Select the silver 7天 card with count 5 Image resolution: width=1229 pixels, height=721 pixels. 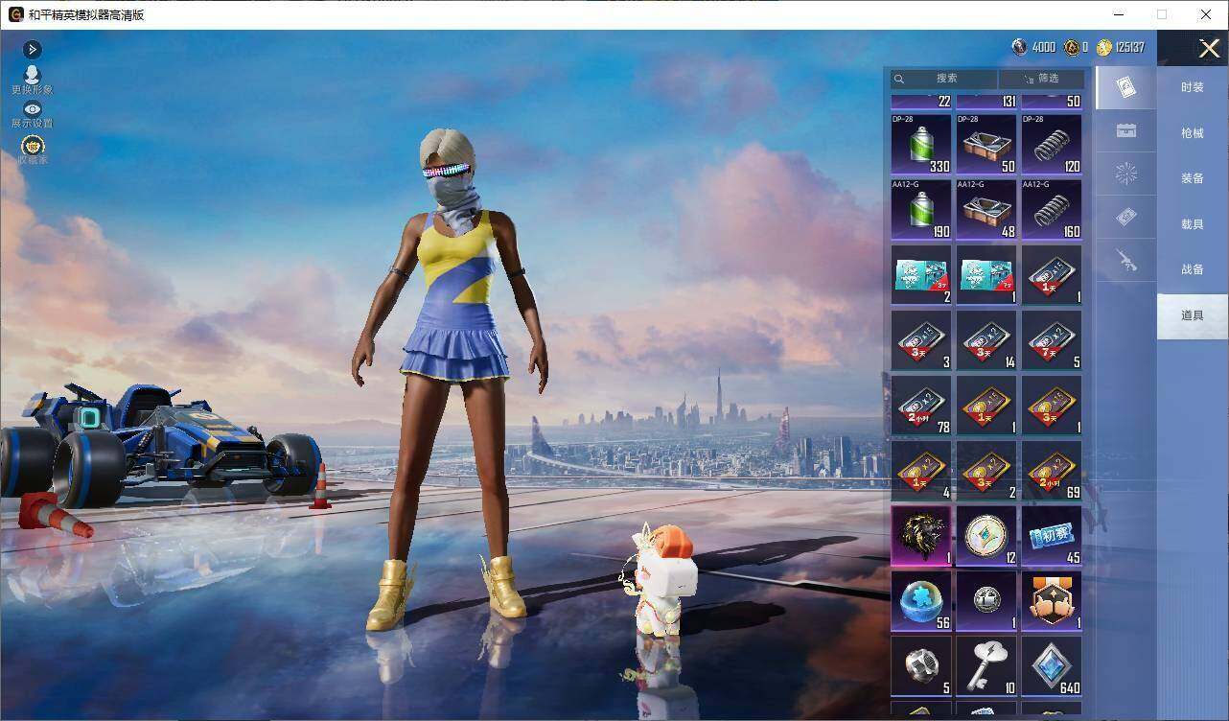coord(1052,339)
